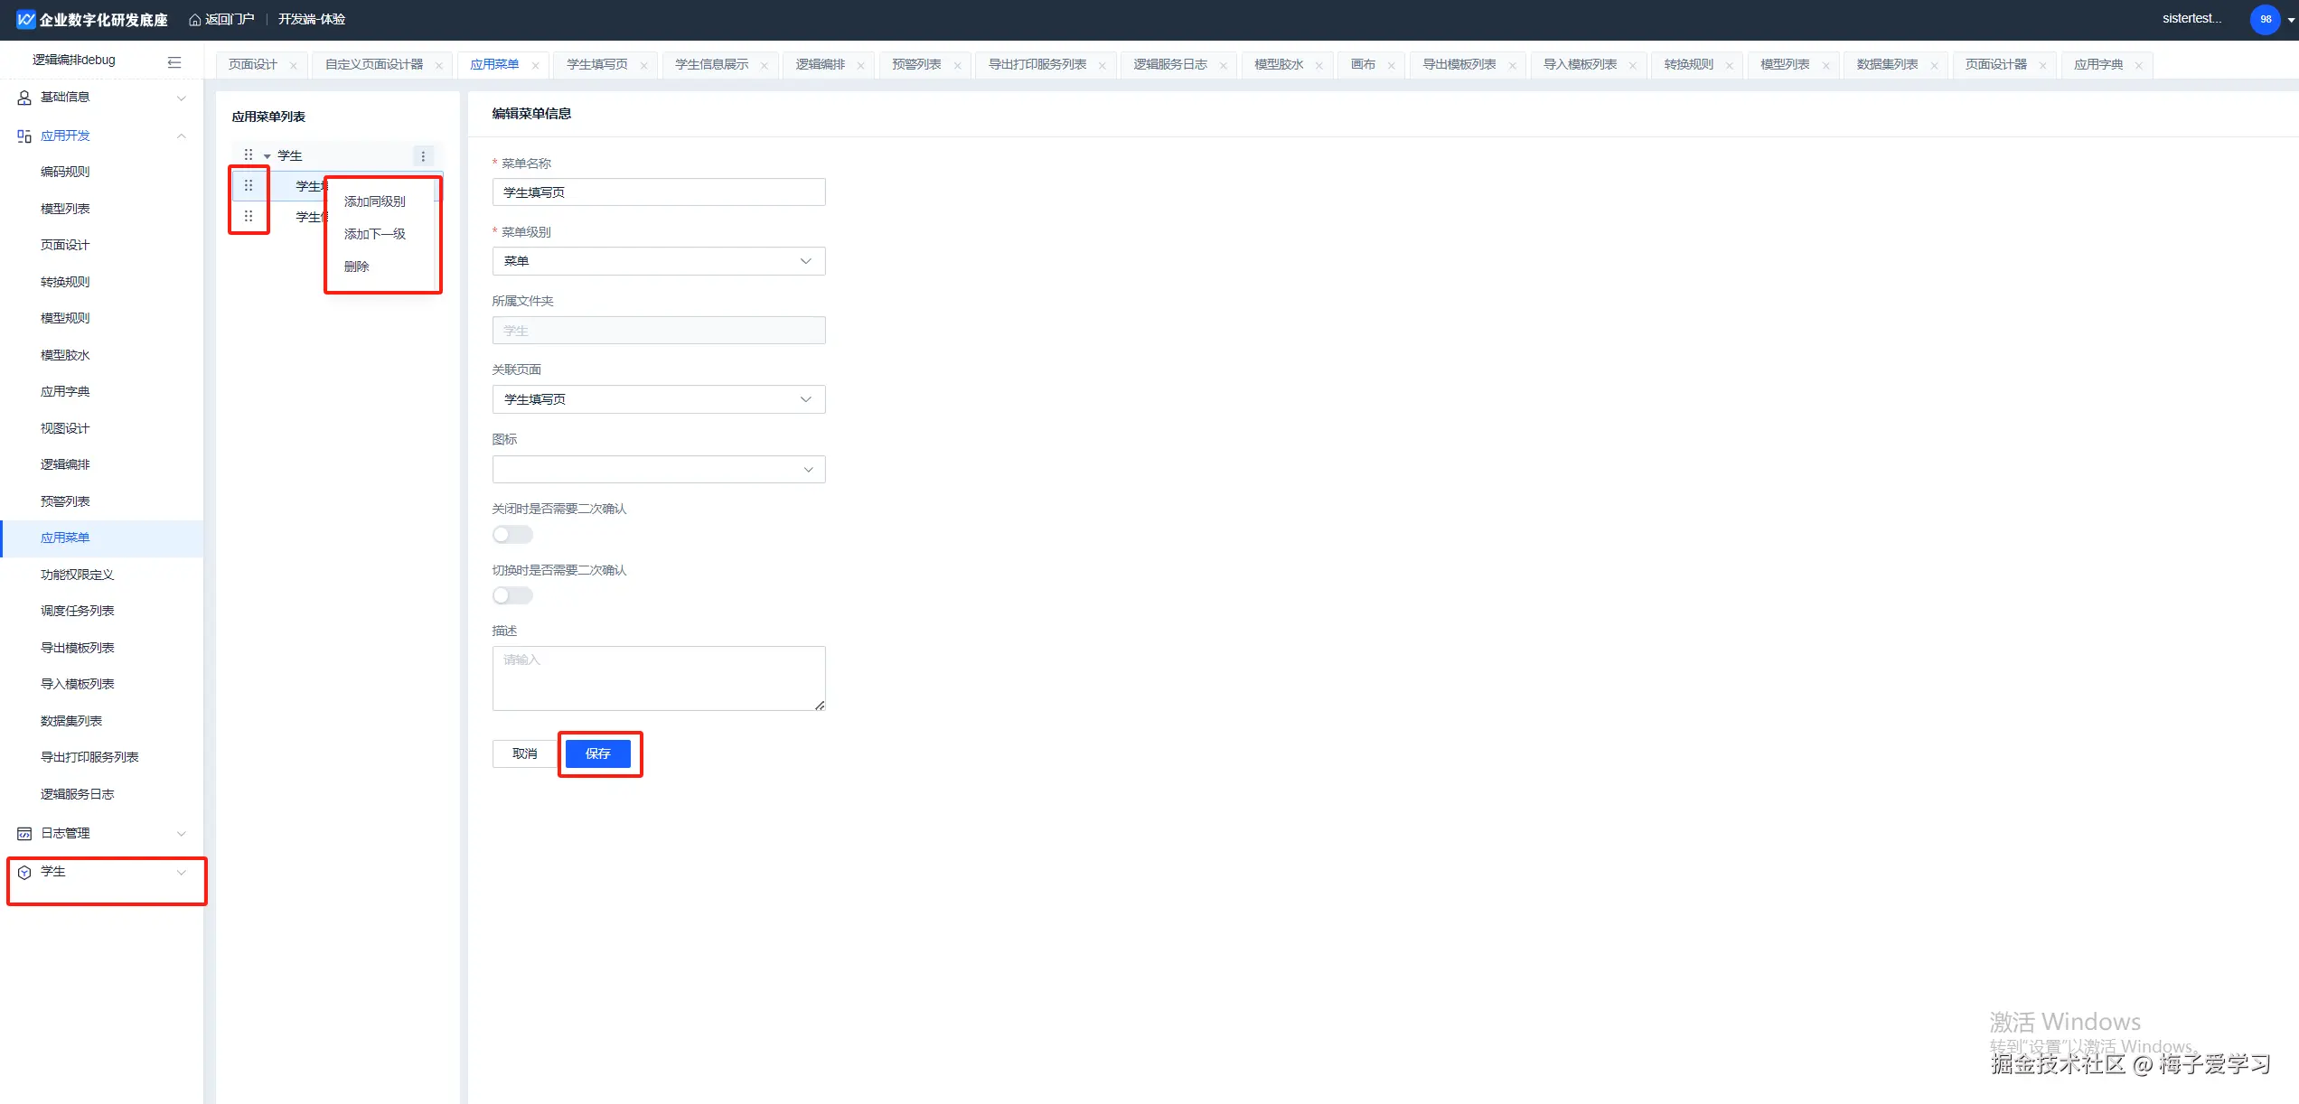The image size is (2299, 1104).
Task: Click into the 描述 text area
Action: click(x=658, y=678)
